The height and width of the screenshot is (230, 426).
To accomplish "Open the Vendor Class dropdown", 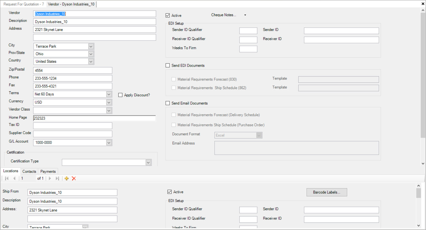I will point(109,110).
